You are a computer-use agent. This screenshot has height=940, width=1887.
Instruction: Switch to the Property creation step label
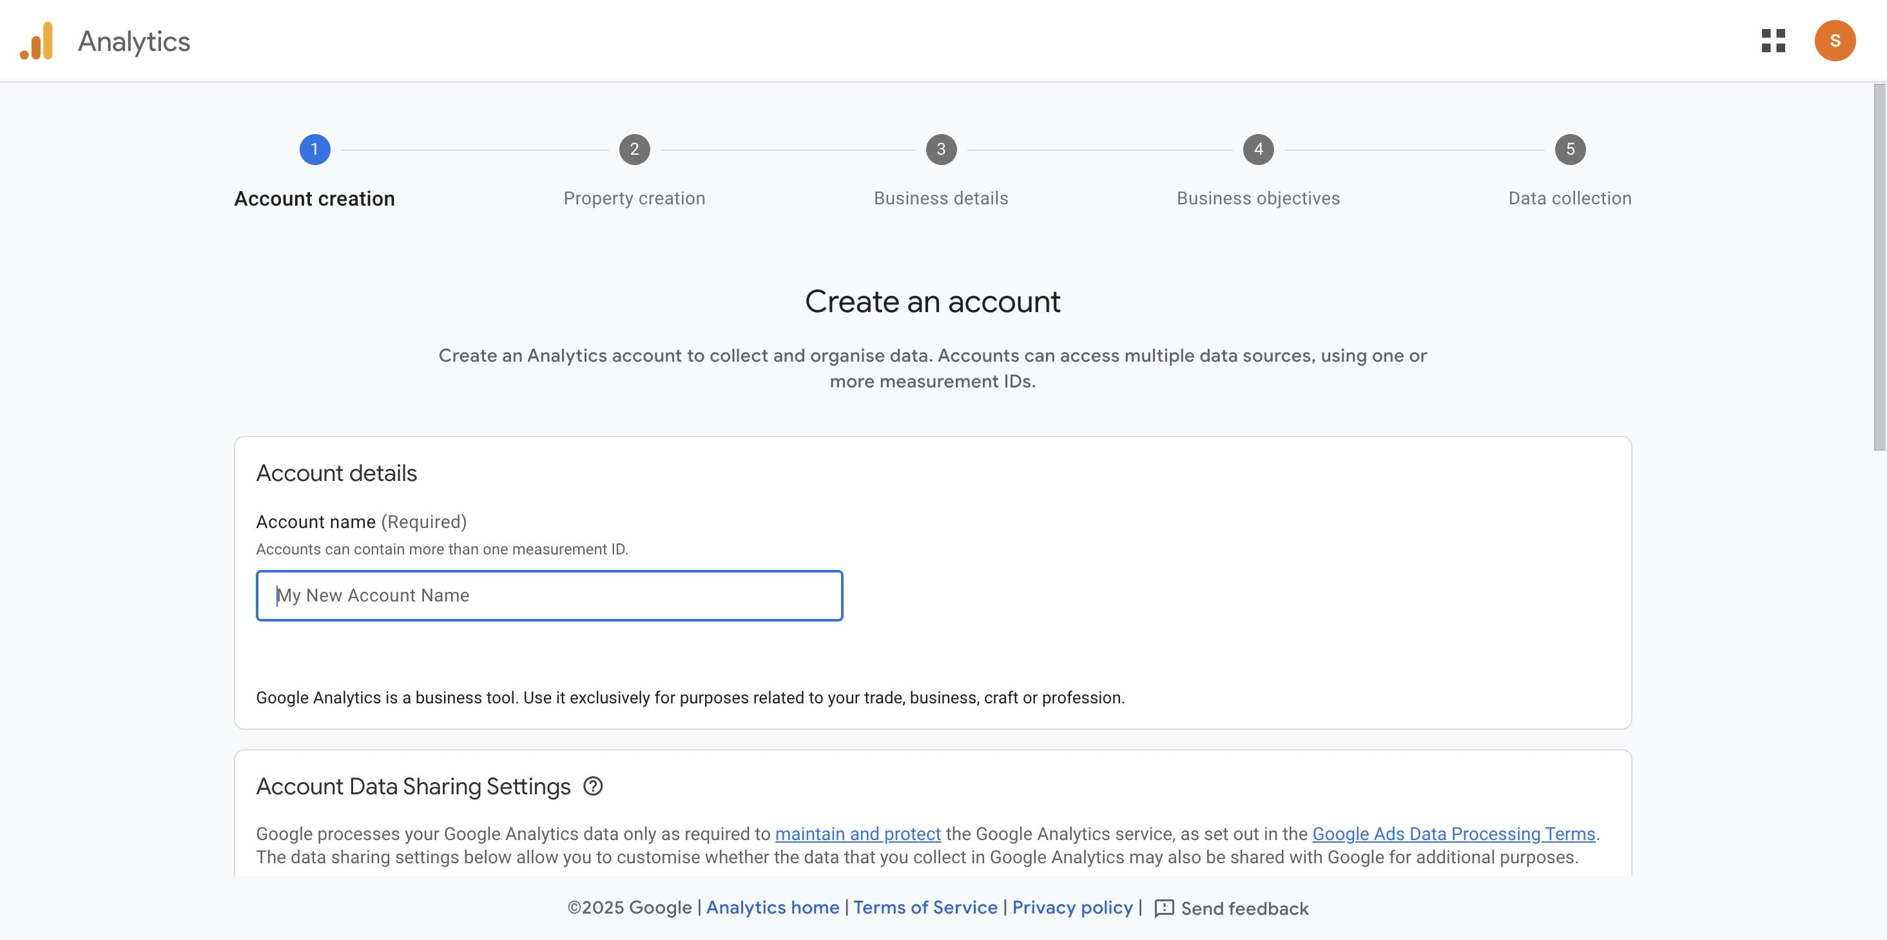(634, 198)
